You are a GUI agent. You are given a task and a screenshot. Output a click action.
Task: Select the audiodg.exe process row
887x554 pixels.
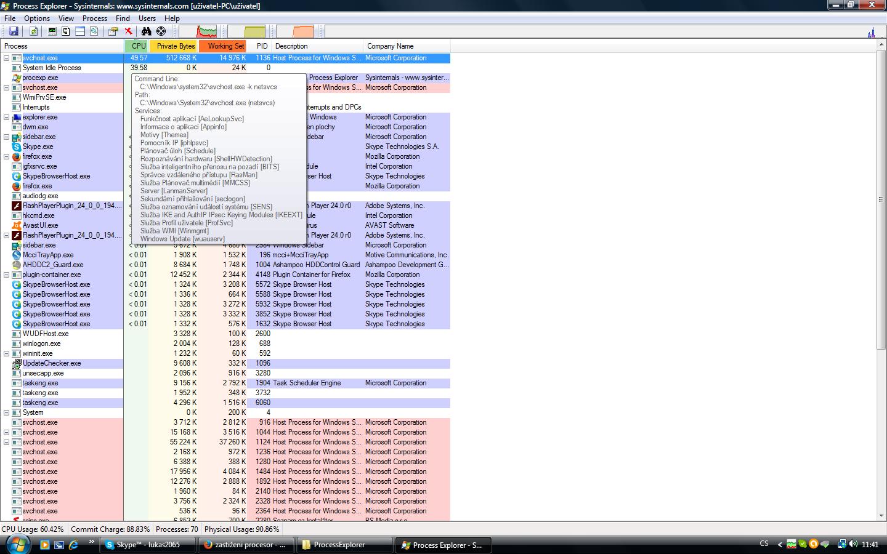point(225,196)
